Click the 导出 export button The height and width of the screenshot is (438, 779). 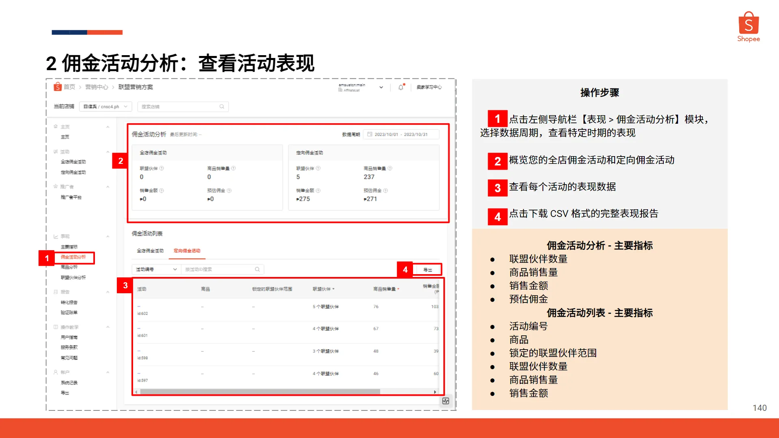click(x=427, y=269)
